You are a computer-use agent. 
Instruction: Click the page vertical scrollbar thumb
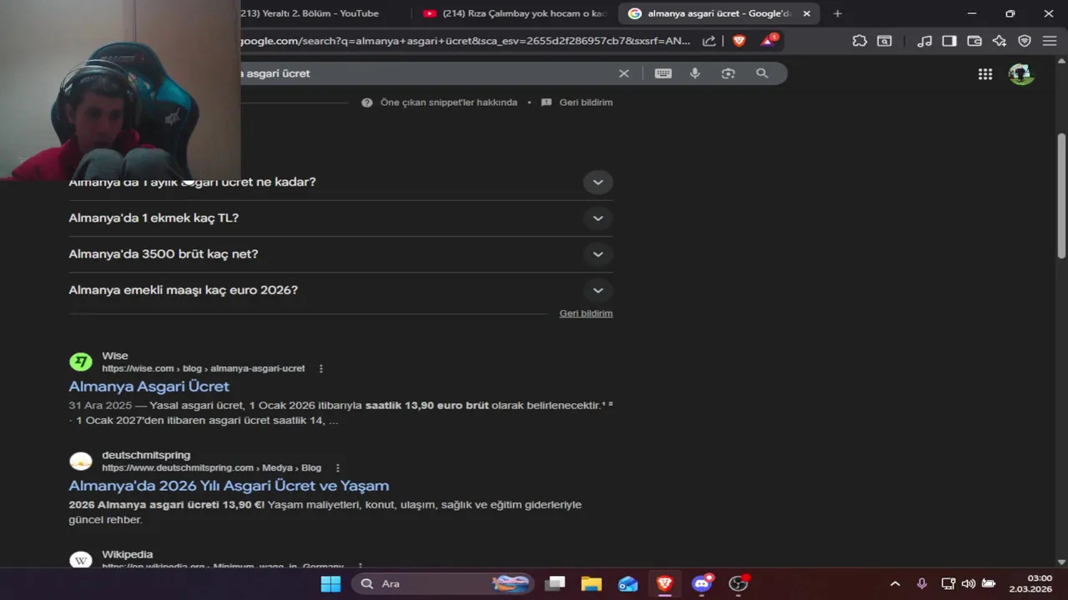[1061, 195]
